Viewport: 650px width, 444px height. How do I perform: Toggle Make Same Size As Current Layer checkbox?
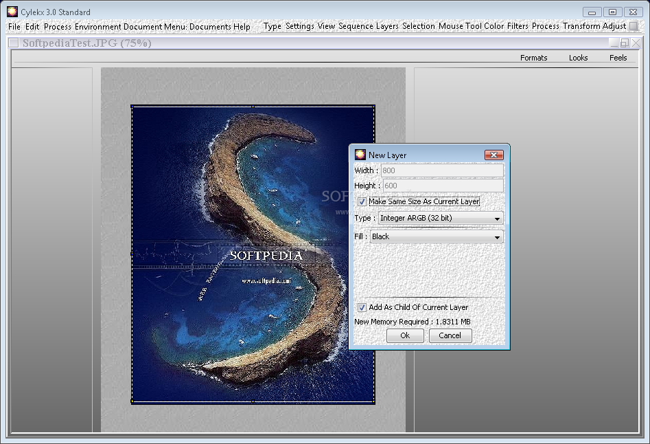tap(362, 201)
